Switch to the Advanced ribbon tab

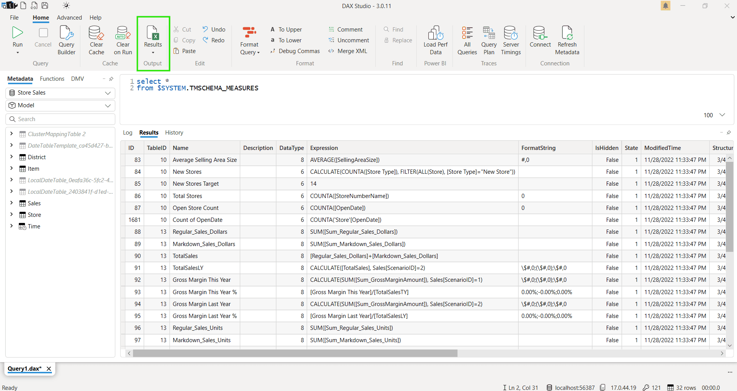[69, 18]
